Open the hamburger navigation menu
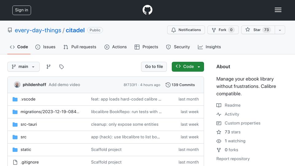 click(x=278, y=10)
